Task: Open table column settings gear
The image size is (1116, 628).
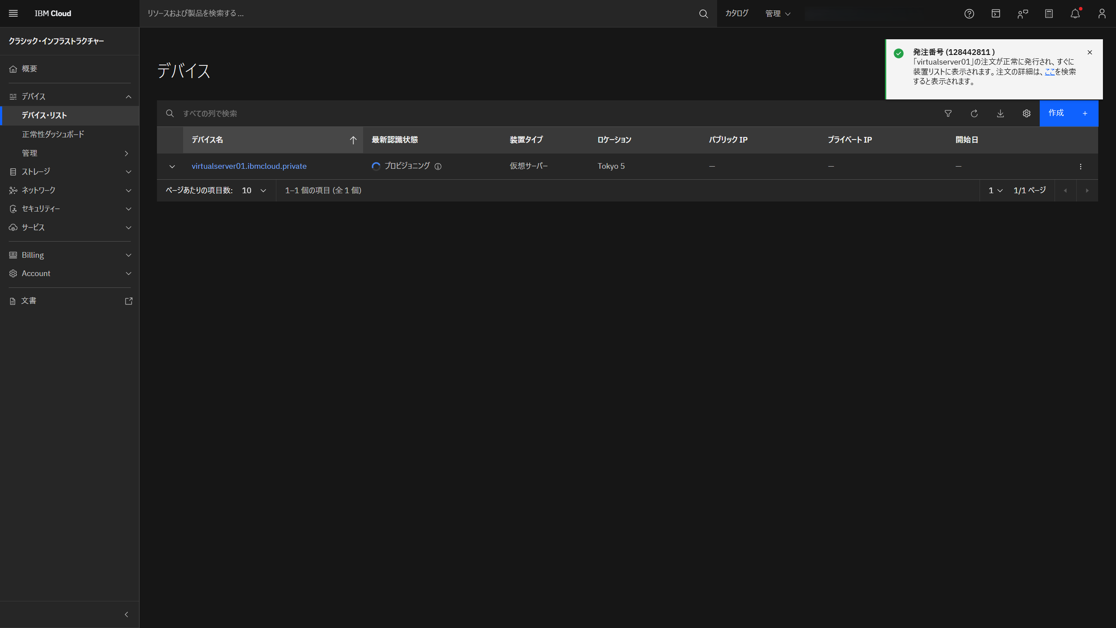Action: tap(1027, 113)
